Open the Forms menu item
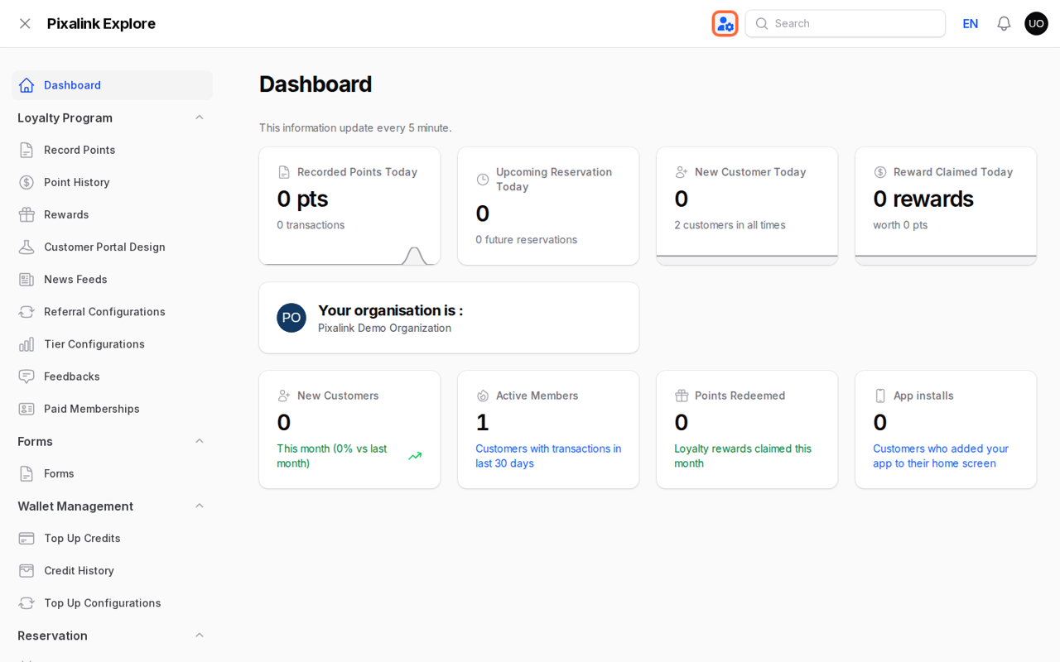The height and width of the screenshot is (662, 1060). pos(112,473)
